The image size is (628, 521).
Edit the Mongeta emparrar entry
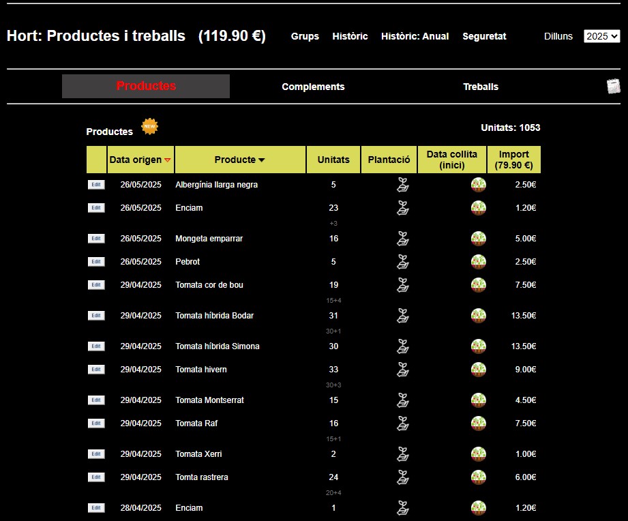[96, 239]
